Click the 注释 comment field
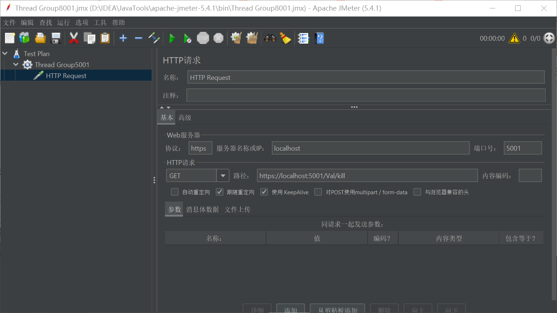The width and height of the screenshot is (557, 313). click(x=366, y=95)
